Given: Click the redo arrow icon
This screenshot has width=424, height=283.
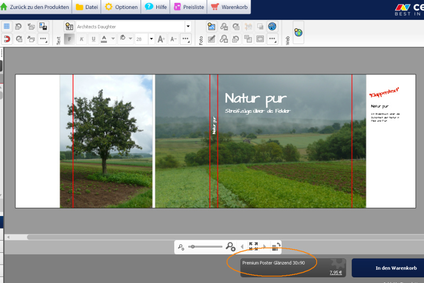Looking at the screenshot, I should pyautogui.click(x=19, y=39).
